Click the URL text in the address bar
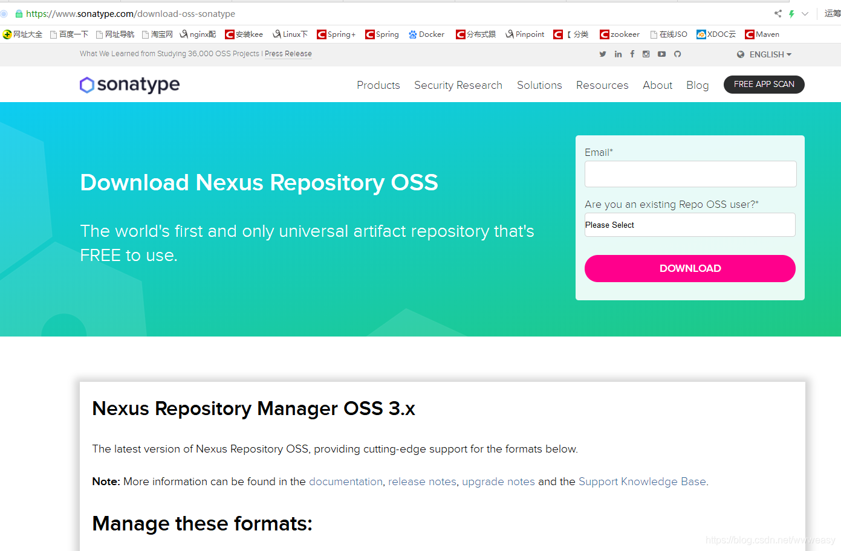The width and height of the screenshot is (841, 551). click(131, 13)
